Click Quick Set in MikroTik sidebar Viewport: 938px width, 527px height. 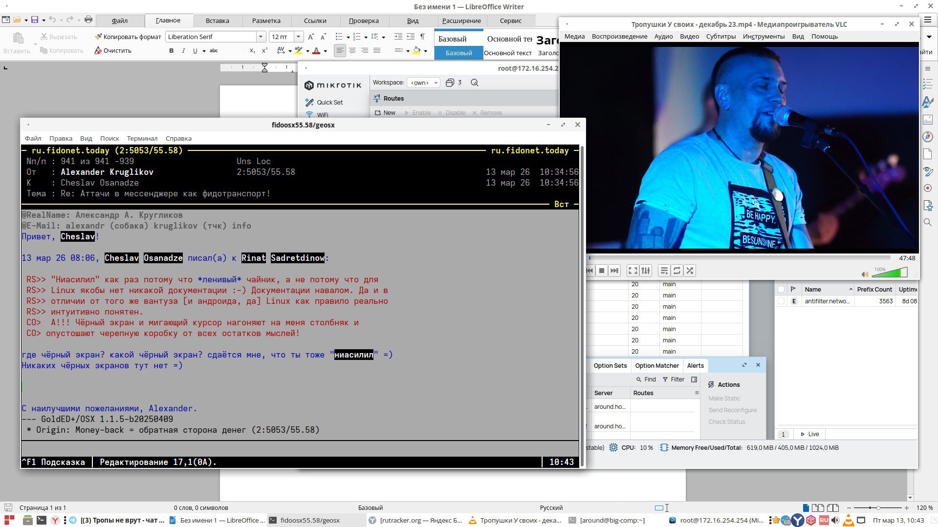(329, 102)
